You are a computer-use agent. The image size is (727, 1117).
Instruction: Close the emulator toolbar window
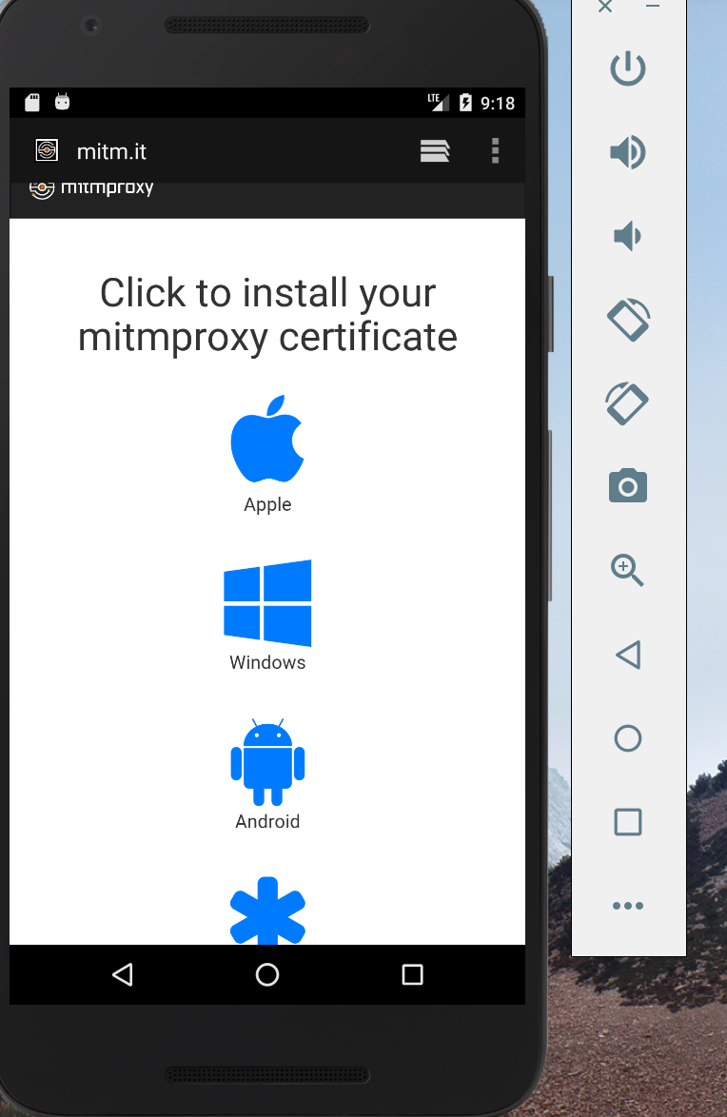coord(605,7)
